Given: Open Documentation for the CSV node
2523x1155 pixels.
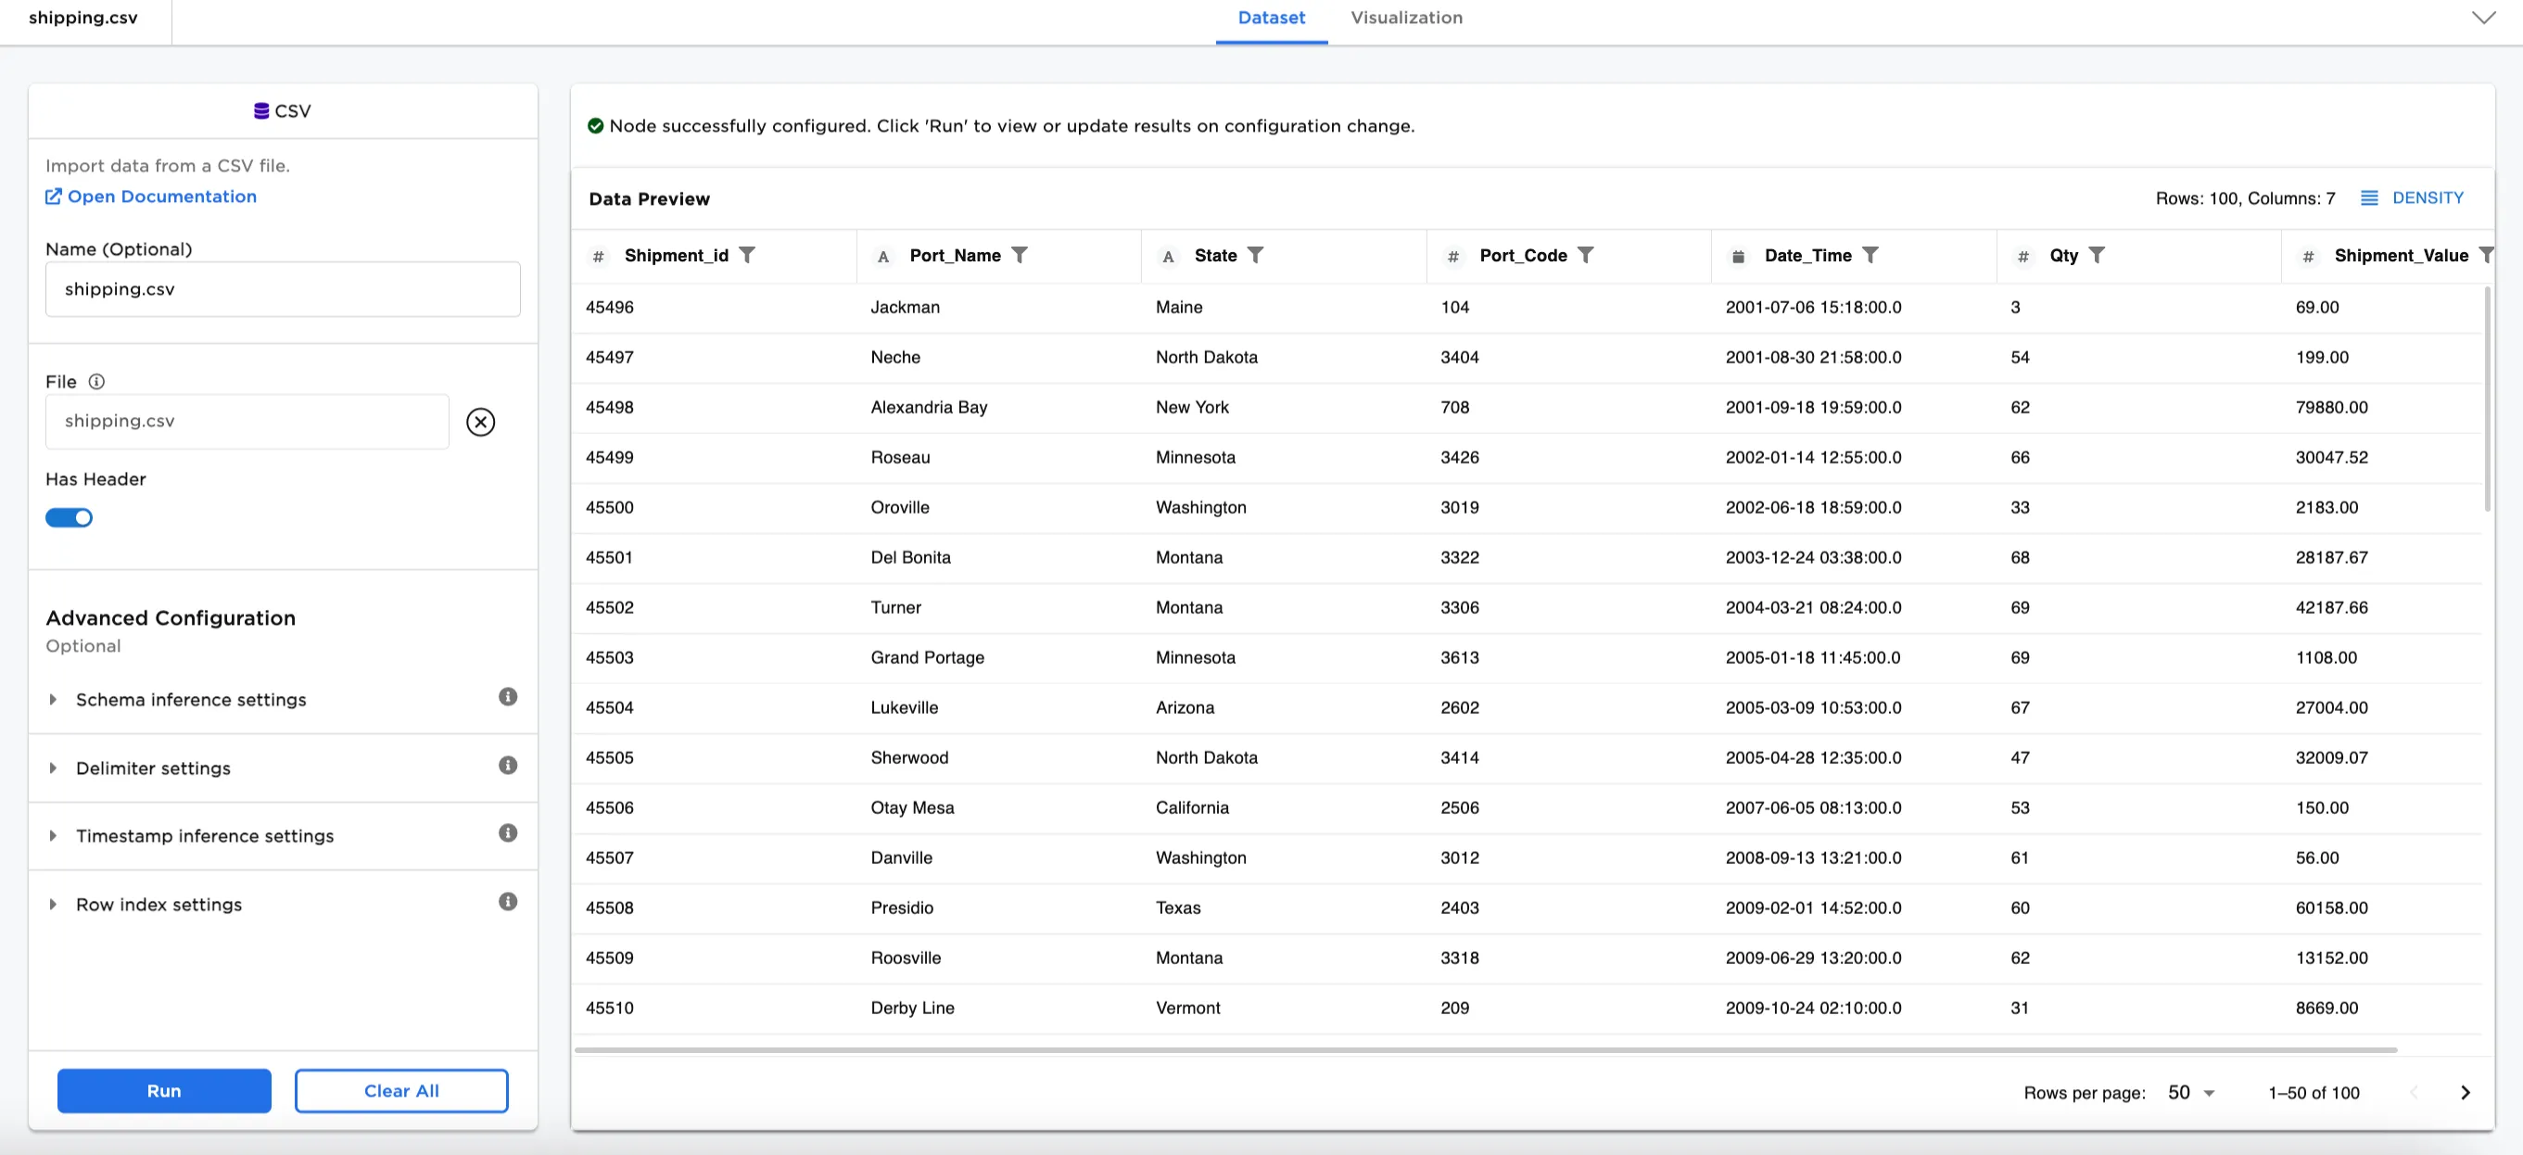Looking at the screenshot, I should coord(160,196).
